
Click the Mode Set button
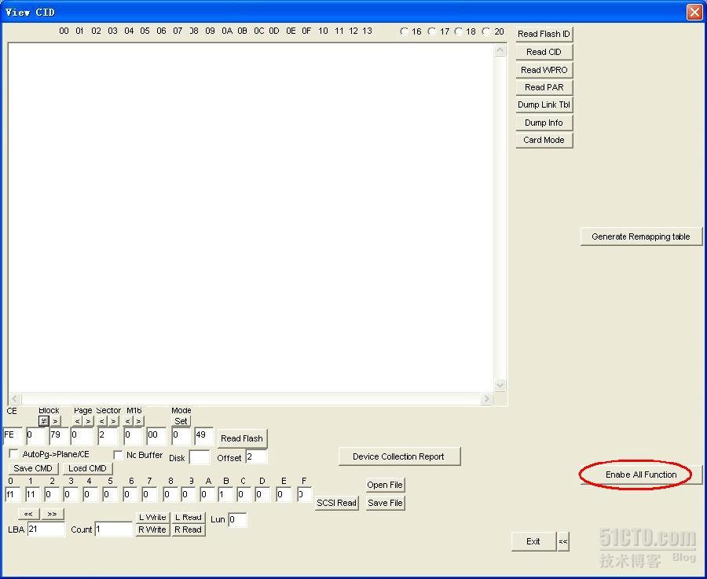click(181, 421)
